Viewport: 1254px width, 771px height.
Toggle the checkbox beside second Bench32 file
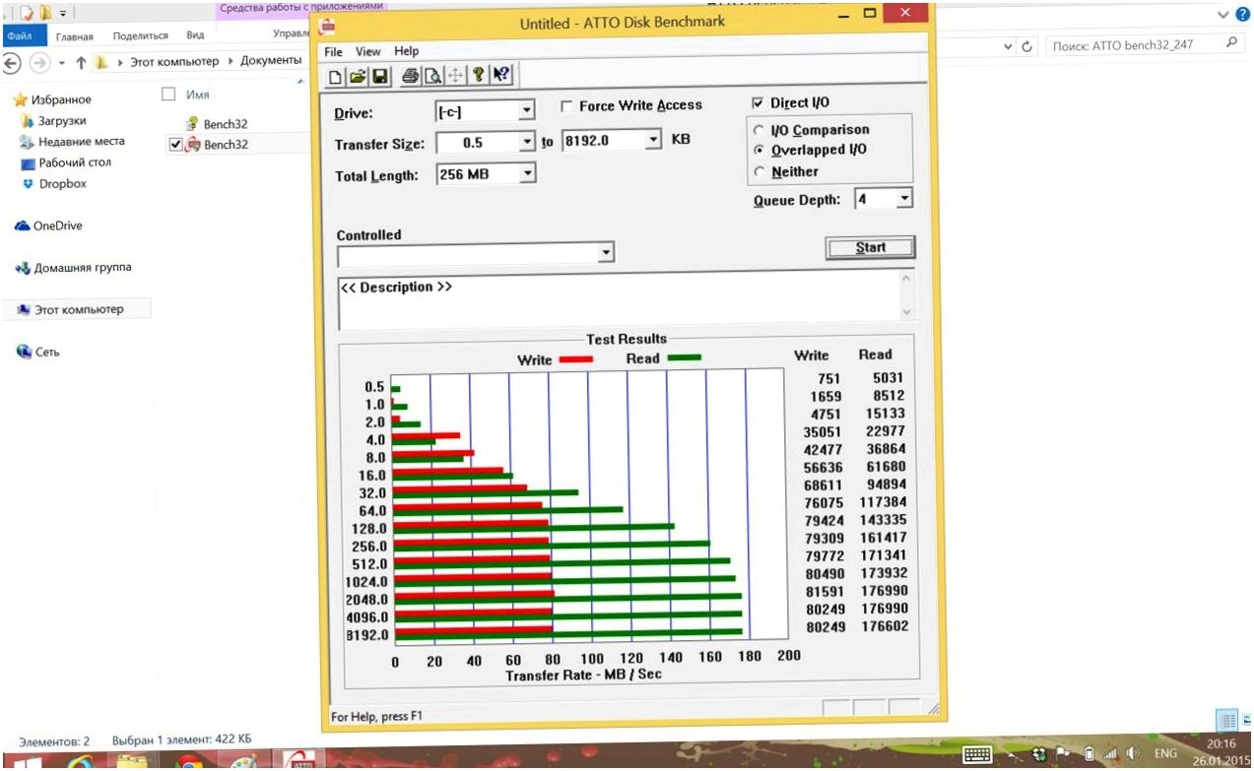tap(176, 145)
